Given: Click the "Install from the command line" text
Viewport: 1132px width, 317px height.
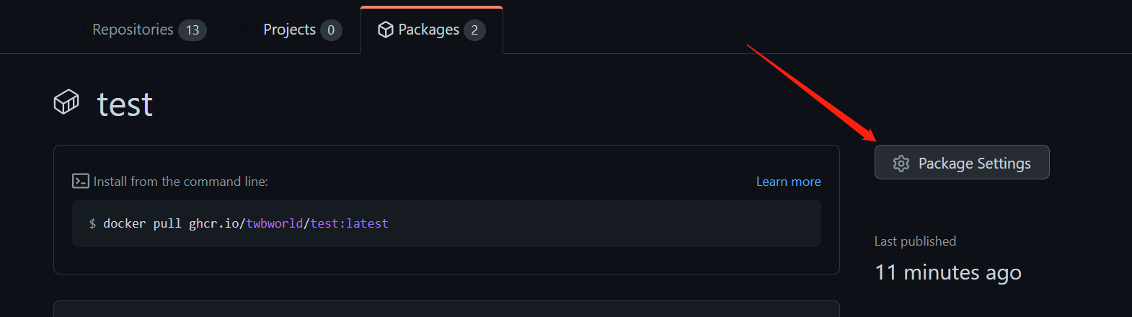Looking at the screenshot, I should (181, 182).
